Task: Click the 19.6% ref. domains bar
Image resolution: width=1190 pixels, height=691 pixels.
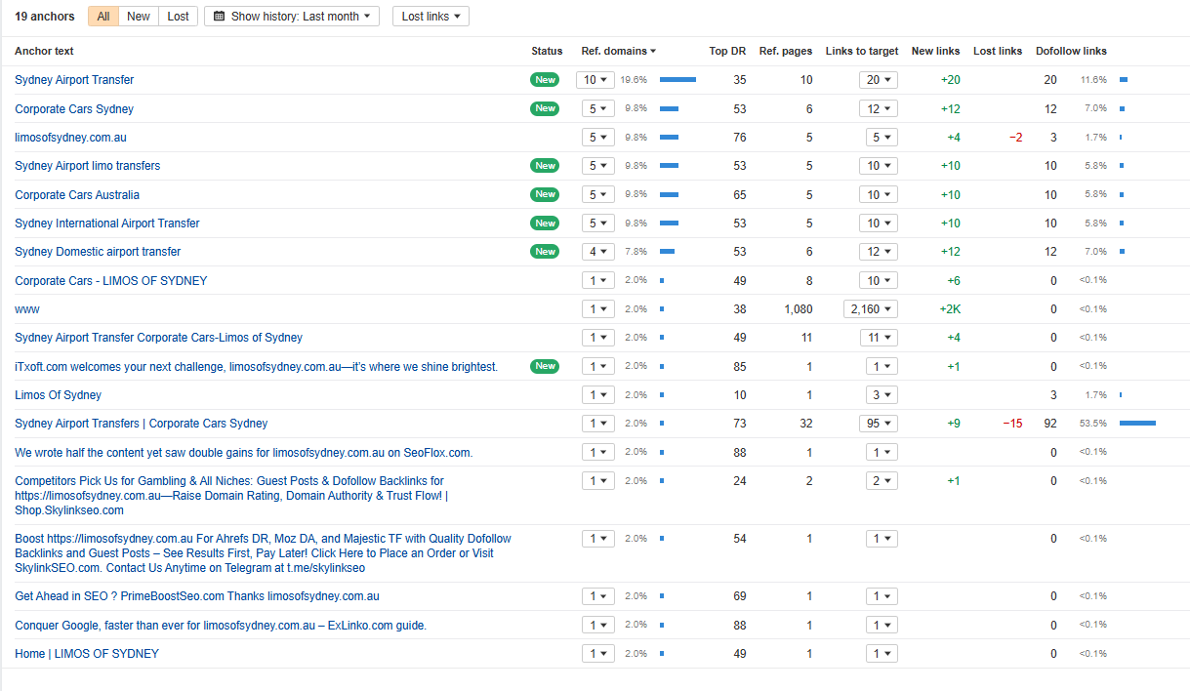Action: pos(677,80)
